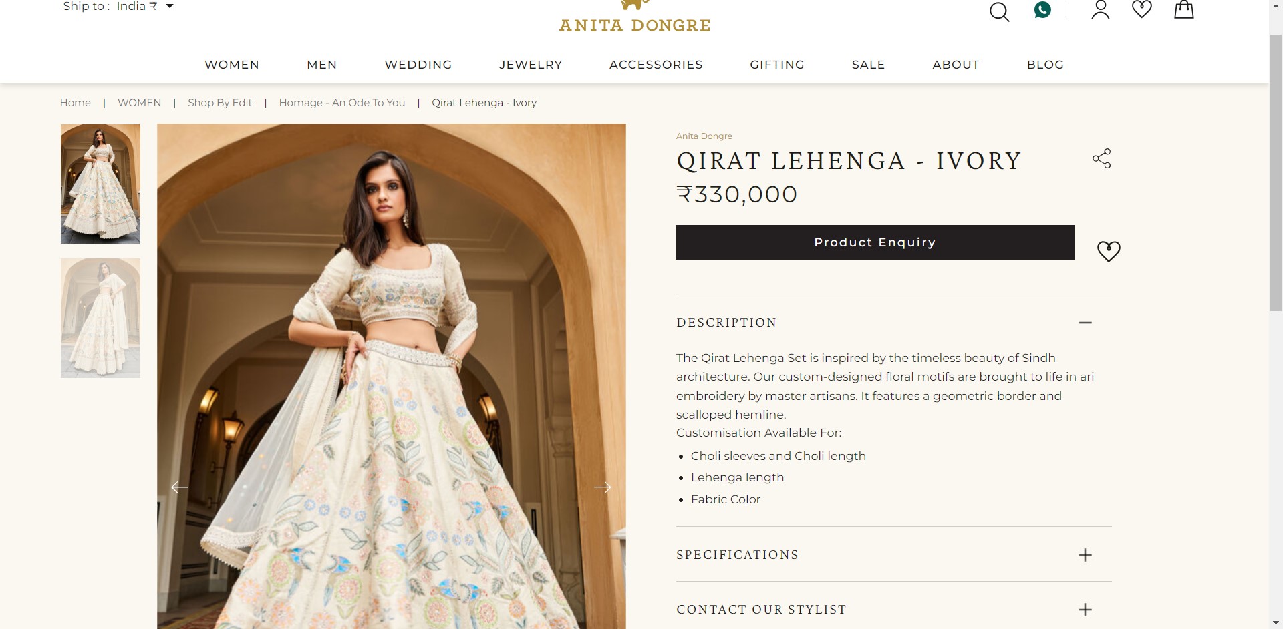Screen dimensions: 1283x629
Task: Open the user account icon
Action: coord(1101,10)
